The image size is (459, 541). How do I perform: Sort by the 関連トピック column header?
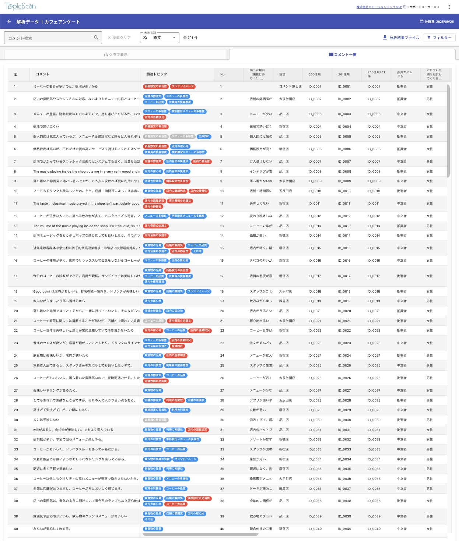click(x=157, y=74)
